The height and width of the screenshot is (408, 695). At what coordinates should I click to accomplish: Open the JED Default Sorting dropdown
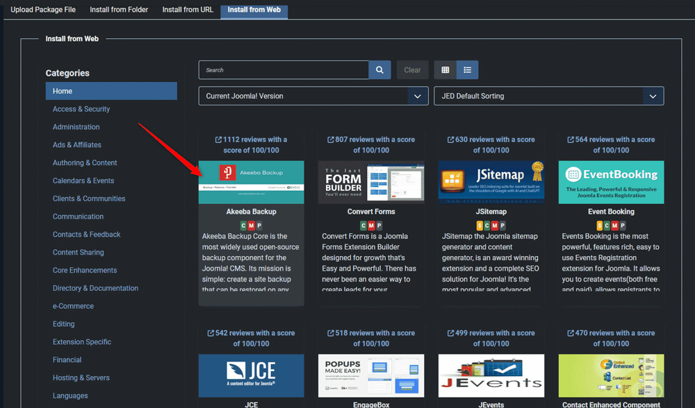(x=549, y=96)
